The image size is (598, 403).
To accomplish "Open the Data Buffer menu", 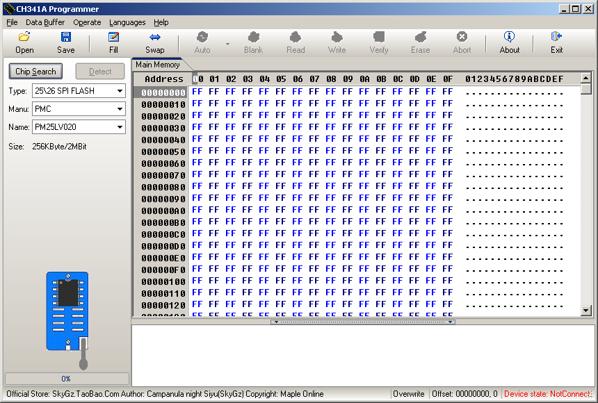I will point(45,22).
